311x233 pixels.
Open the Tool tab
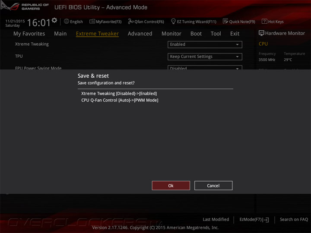click(216, 34)
